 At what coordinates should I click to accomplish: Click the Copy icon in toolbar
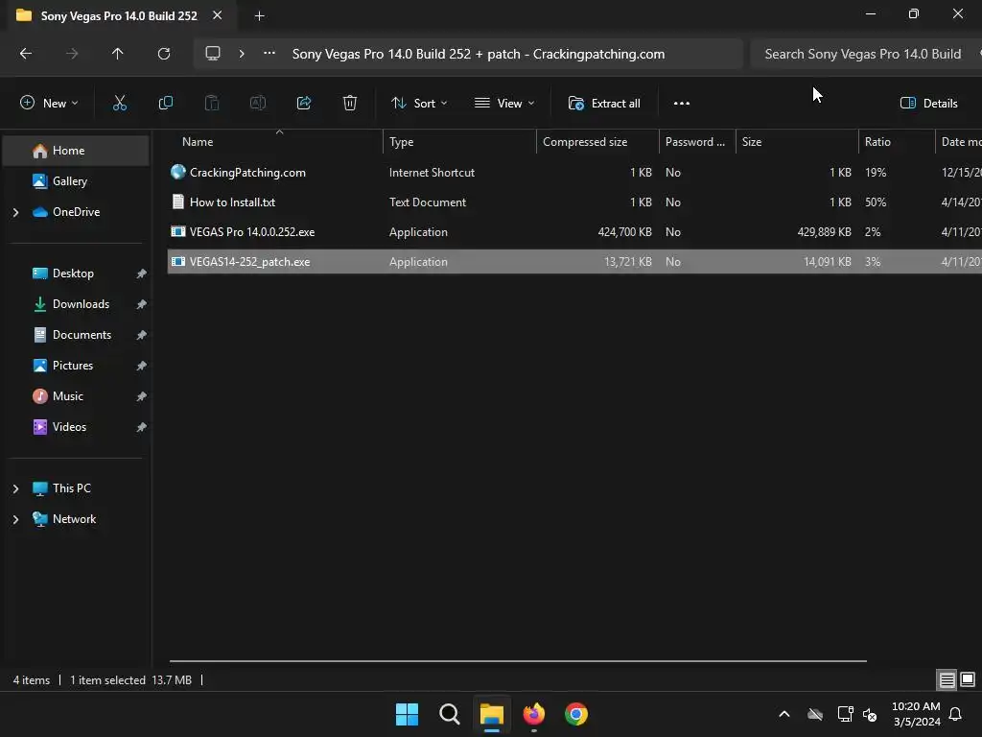pyautogui.click(x=165, y=104)
